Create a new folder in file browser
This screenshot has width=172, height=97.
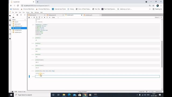pos(17,15)
